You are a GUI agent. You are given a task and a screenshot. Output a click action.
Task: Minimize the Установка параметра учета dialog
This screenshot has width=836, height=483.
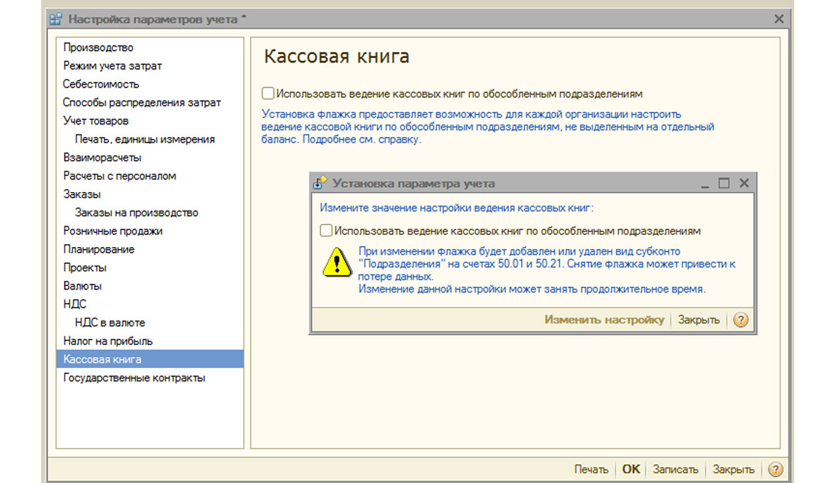705,183
